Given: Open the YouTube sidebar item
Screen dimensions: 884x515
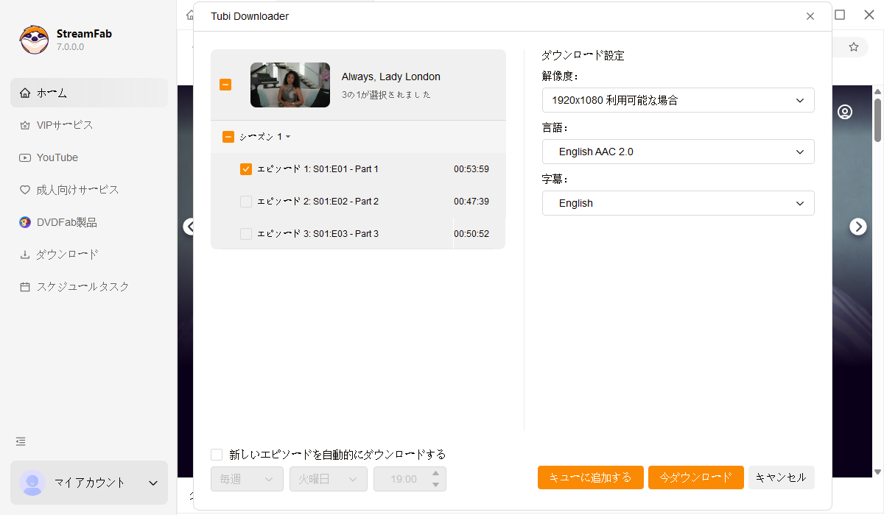Looking at the screenshot, I should (x=57, y=157).
